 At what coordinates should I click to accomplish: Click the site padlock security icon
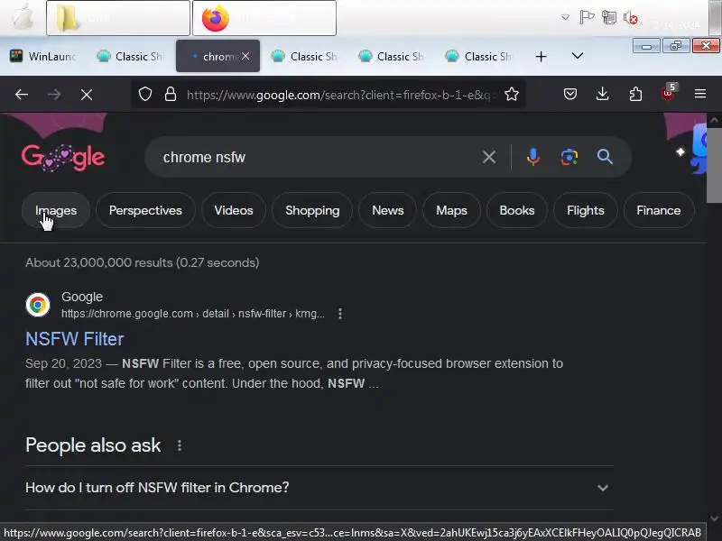coord(171,95)
